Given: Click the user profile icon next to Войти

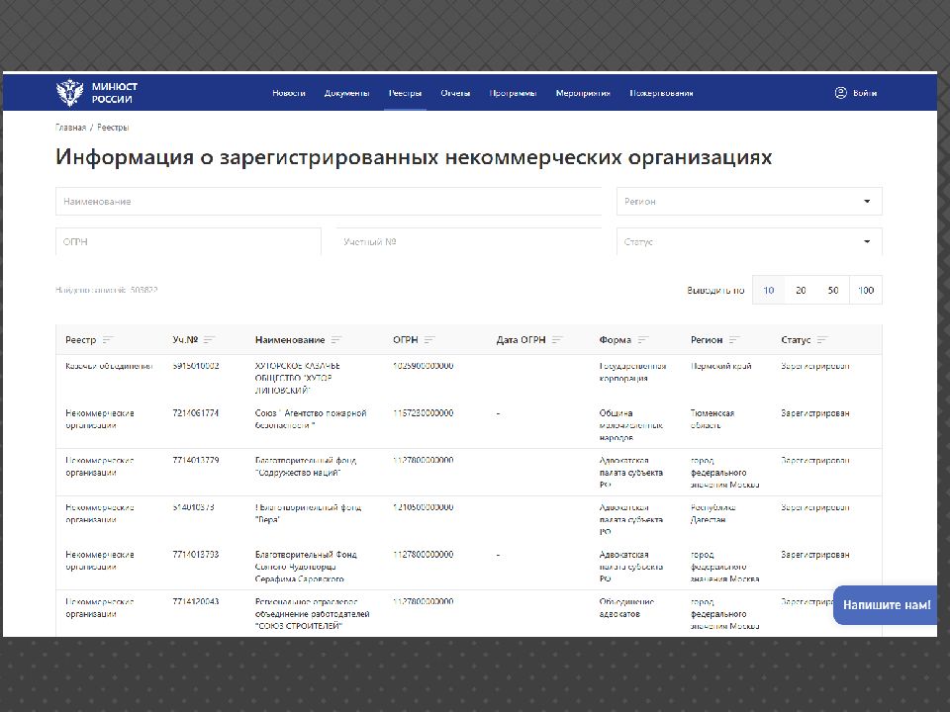Looking at the screenshot, I should click(840, 93).
